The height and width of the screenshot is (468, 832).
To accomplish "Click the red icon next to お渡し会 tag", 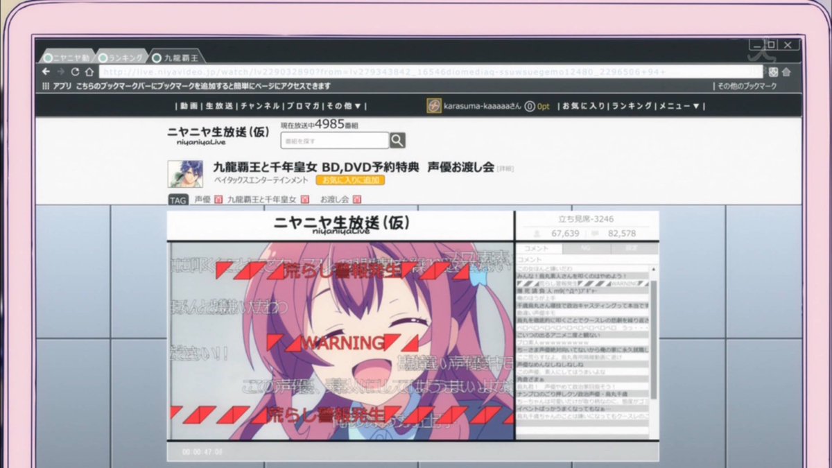I will [x=357, y=200].
